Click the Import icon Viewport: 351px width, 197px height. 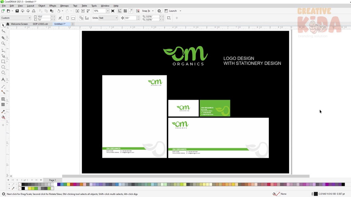coord(77,11)
